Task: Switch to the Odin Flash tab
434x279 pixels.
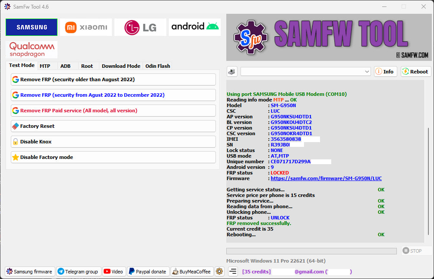Action: 158,66
